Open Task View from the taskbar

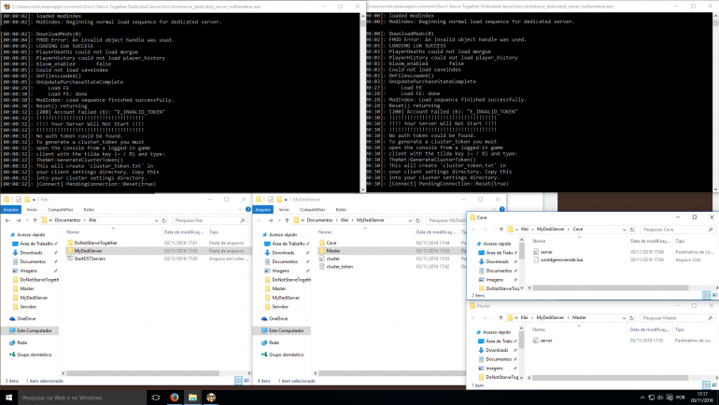point(154,398)
